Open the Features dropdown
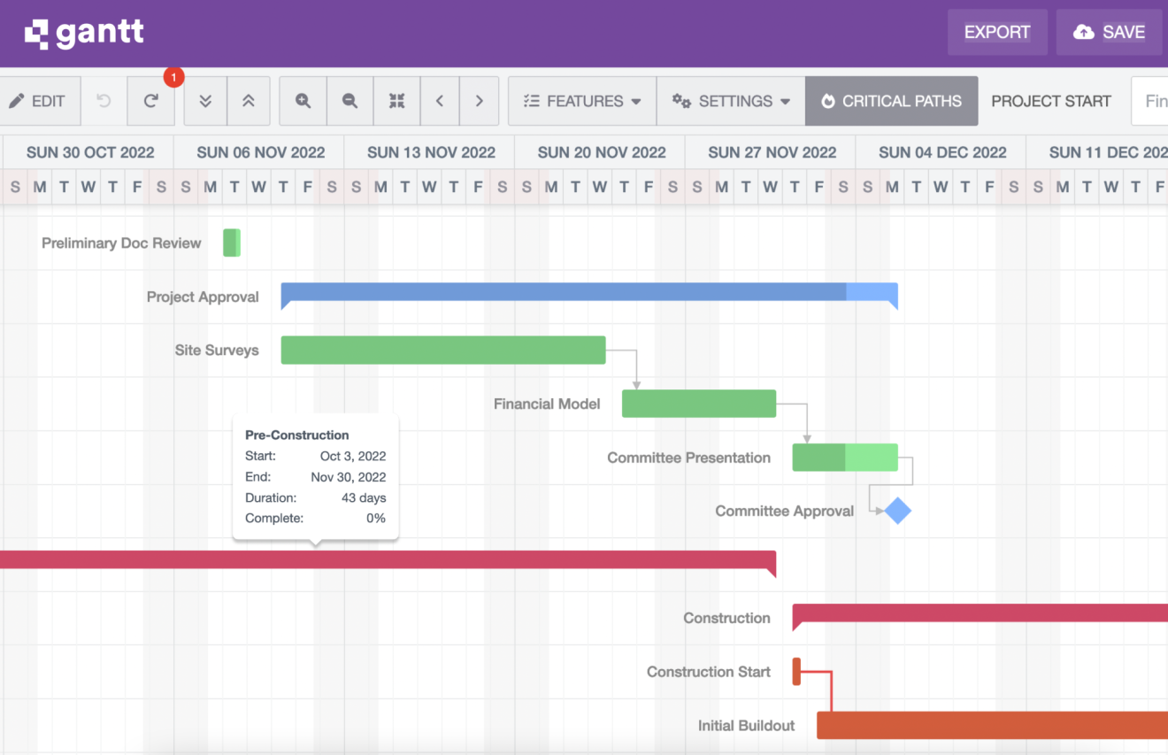 point(581,101)
